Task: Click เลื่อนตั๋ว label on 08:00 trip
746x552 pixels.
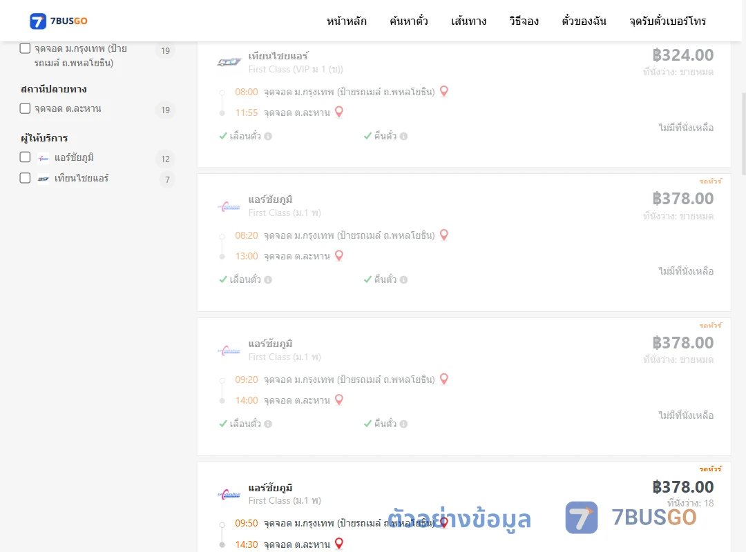Action: (x=245, y=136)
